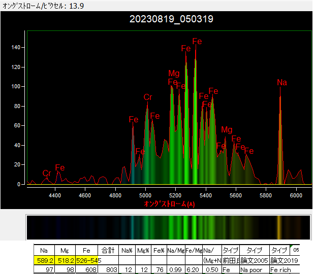Image resolution: width=315 pixels, height=274 pixels.
Task: Click the Na column header cell
Action: (43, 251)
